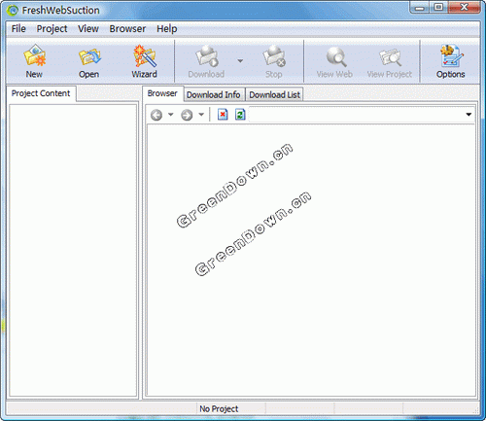Image resolution: width=486 pixels, height=421 pixels.
Task: Launch the Wizard toolbar icon
Action: (x=144, y=55)
